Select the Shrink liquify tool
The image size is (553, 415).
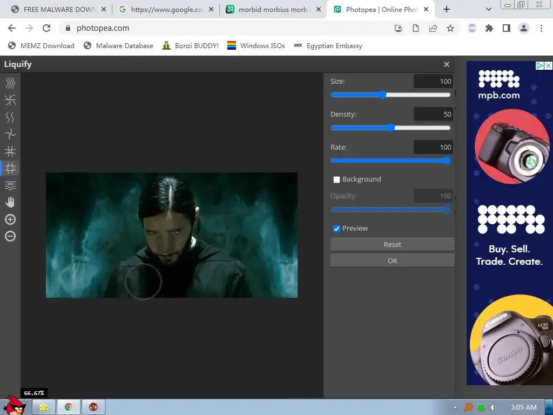click(x=10, y=151)
